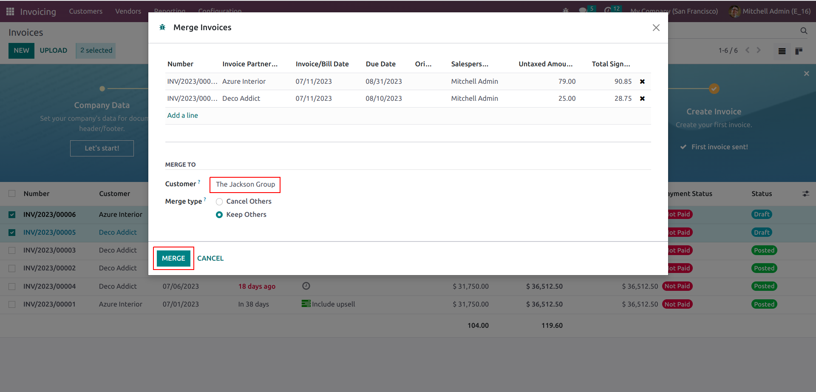The height and width of the screenshot is (392, 816).
Task: Sort merge list by Due Date column
Action: [381, 64]
